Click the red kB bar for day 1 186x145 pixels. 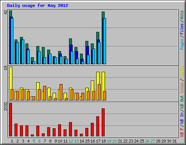[x=11, y=120]
